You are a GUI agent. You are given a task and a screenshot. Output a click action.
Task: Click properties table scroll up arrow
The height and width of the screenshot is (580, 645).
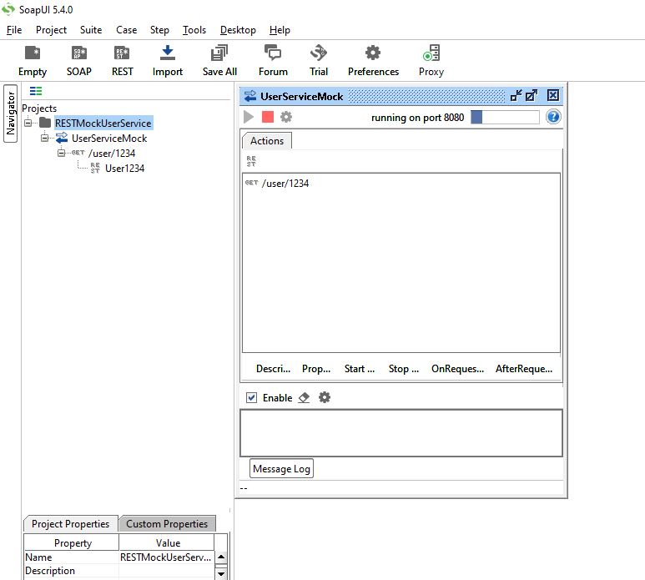coord(221,557)
